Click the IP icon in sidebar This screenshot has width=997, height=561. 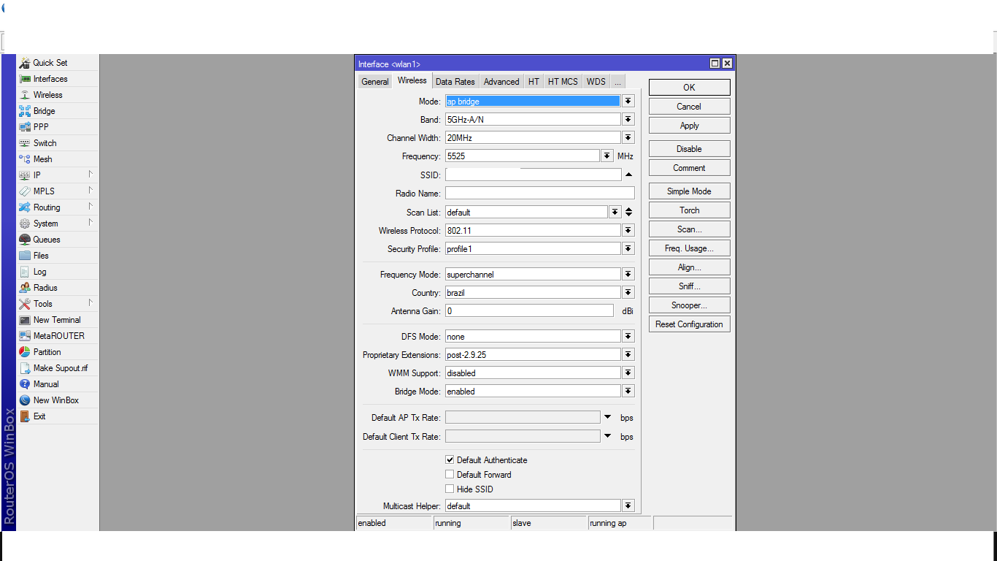25,175
